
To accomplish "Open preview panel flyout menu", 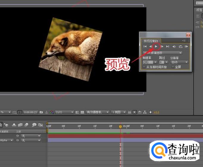I will click(x=184, y=41).
